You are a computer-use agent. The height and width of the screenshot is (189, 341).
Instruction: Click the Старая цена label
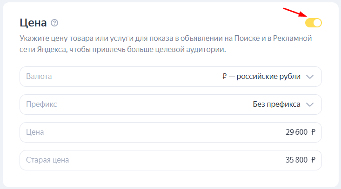(47, 160)
